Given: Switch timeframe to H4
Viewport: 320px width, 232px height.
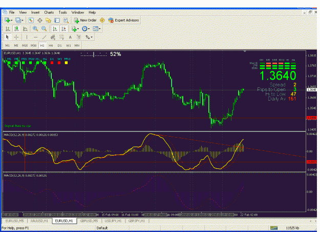Looking at the screenshot, I should 51,45.
